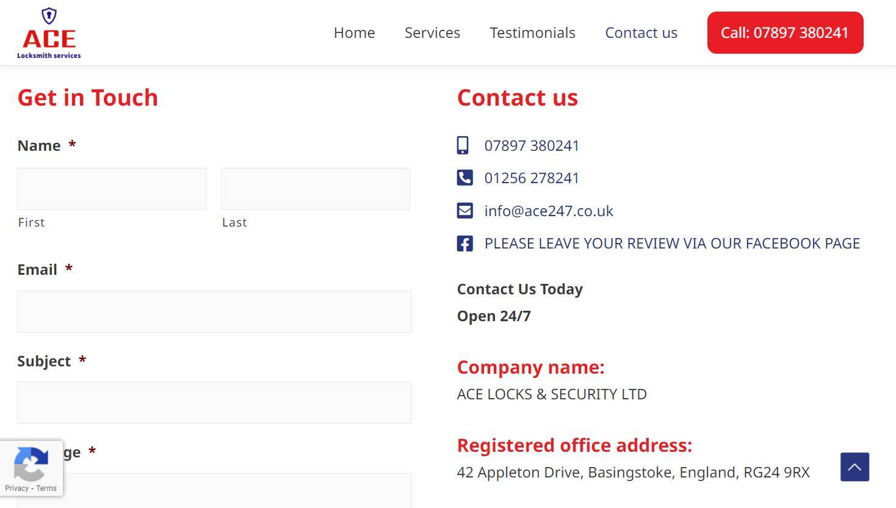Open the Services menu item
This screenshot has width=896, height=508.
432,33
